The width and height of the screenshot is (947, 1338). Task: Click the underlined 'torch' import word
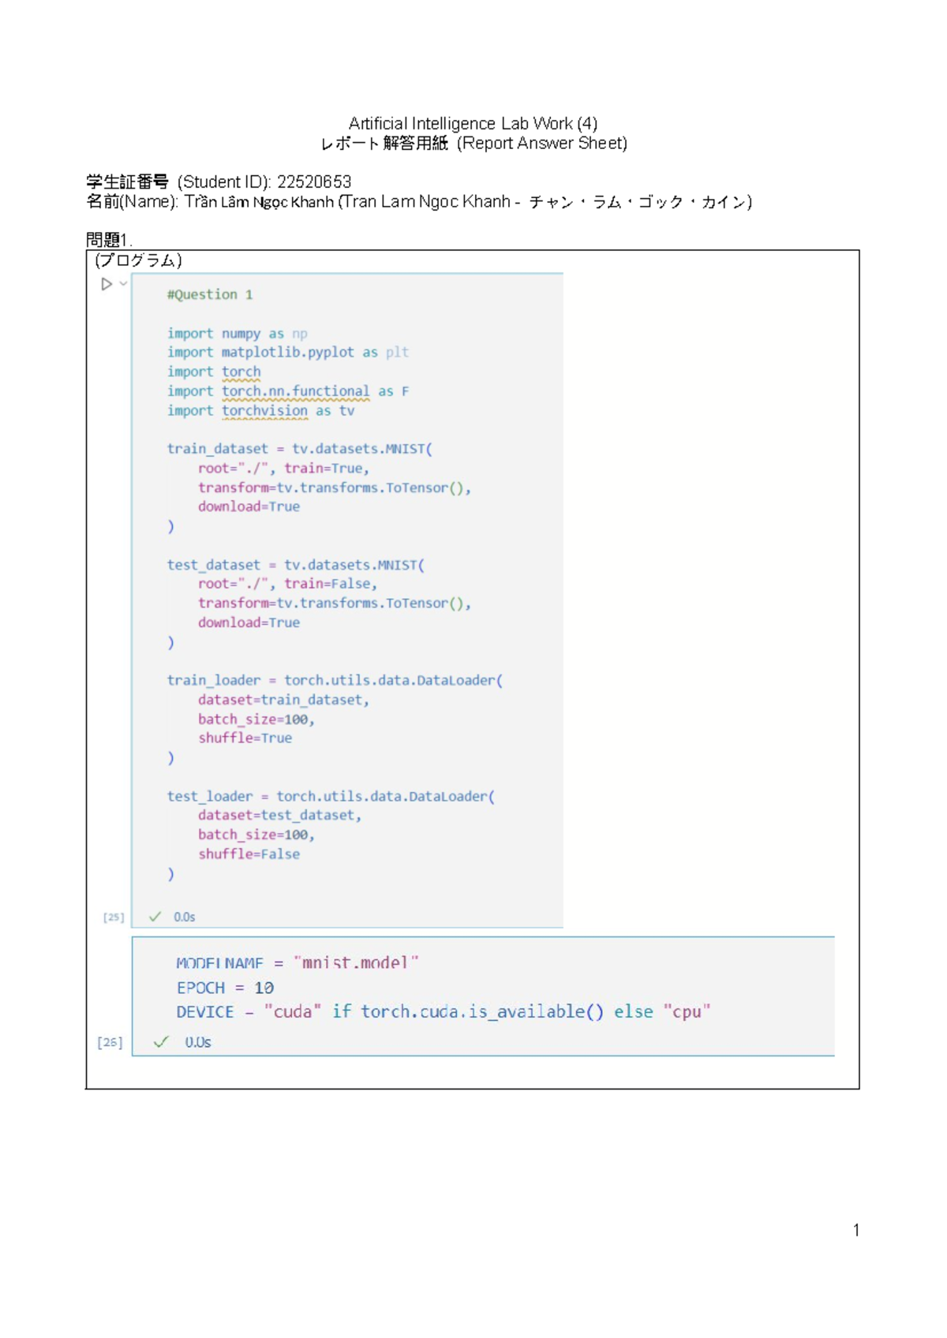[x=241, y=372]
